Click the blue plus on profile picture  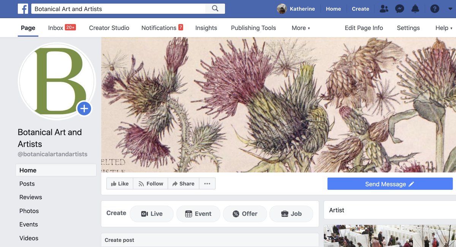tap(84, 109)
